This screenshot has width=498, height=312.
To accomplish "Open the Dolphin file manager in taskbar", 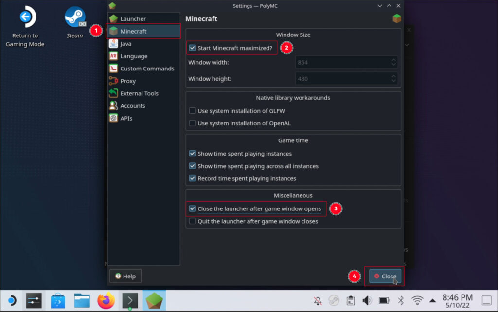I will pos(82,300).
